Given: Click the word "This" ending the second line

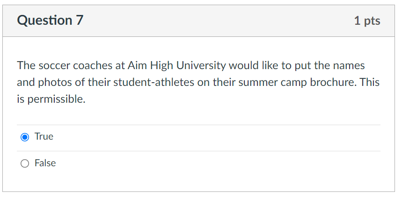Looking at the screenshot, I should 370,83.
